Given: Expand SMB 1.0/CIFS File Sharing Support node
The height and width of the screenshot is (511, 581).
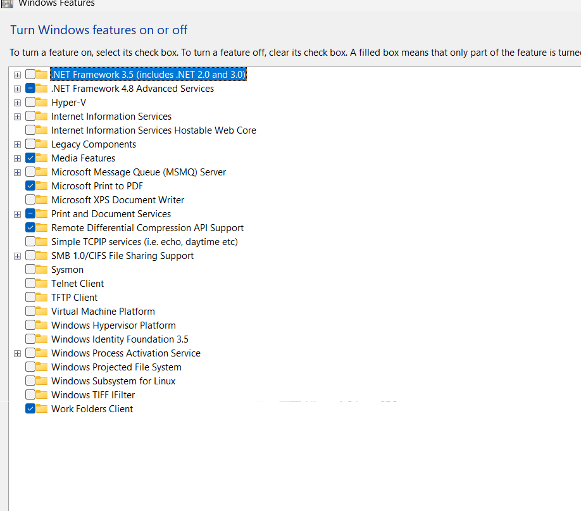Looking at the screenshot, I should [x=17, y=256].
